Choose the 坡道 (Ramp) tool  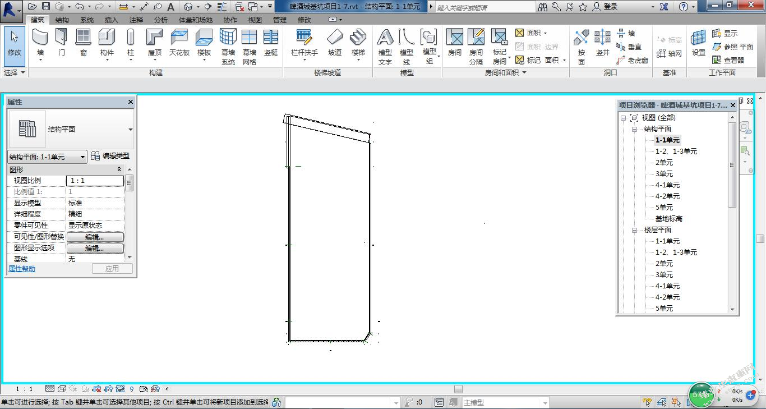335,44
